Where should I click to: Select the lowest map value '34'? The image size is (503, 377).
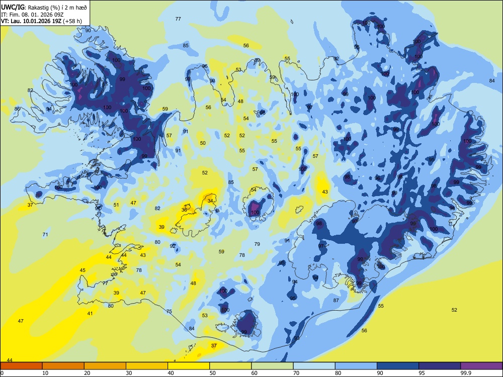[x=210, y=201]
